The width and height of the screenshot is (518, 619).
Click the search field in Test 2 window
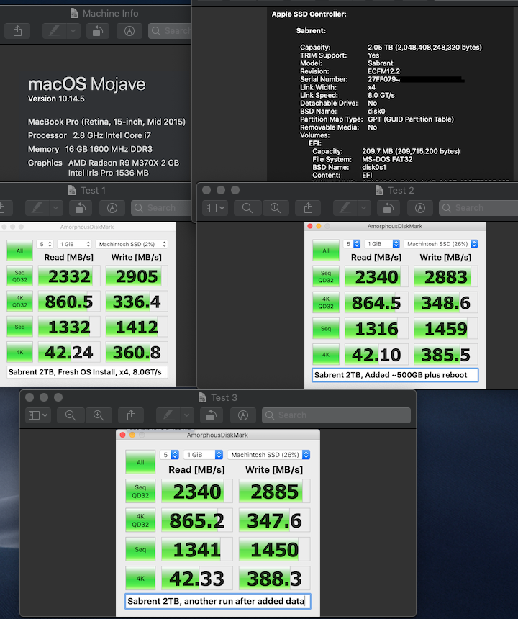478,207
